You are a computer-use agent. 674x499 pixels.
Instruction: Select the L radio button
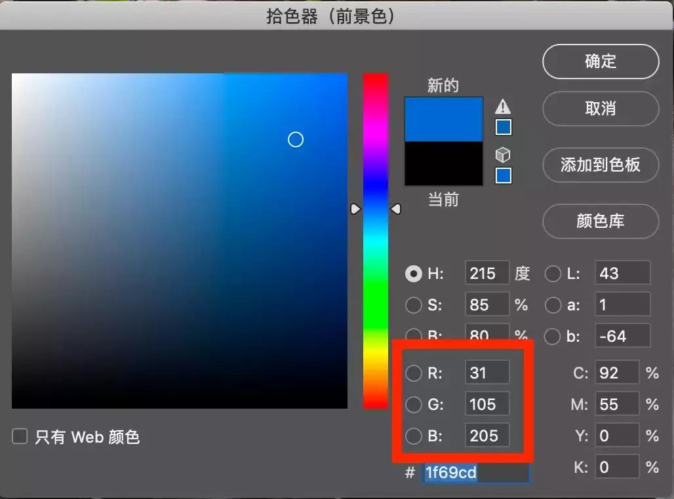(x=553, y=273)
